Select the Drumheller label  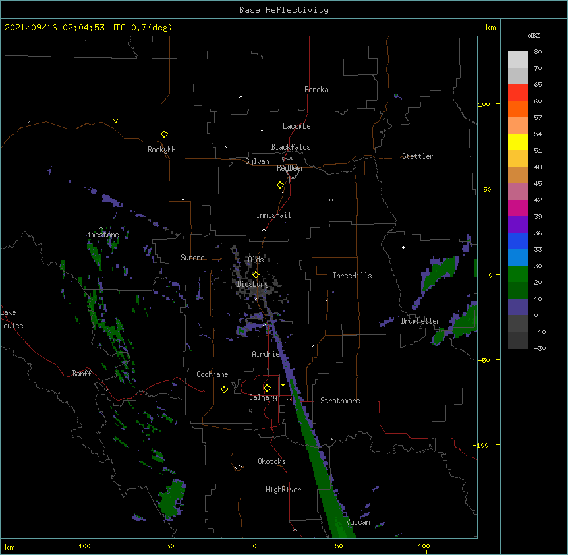[x=420, y=321]
